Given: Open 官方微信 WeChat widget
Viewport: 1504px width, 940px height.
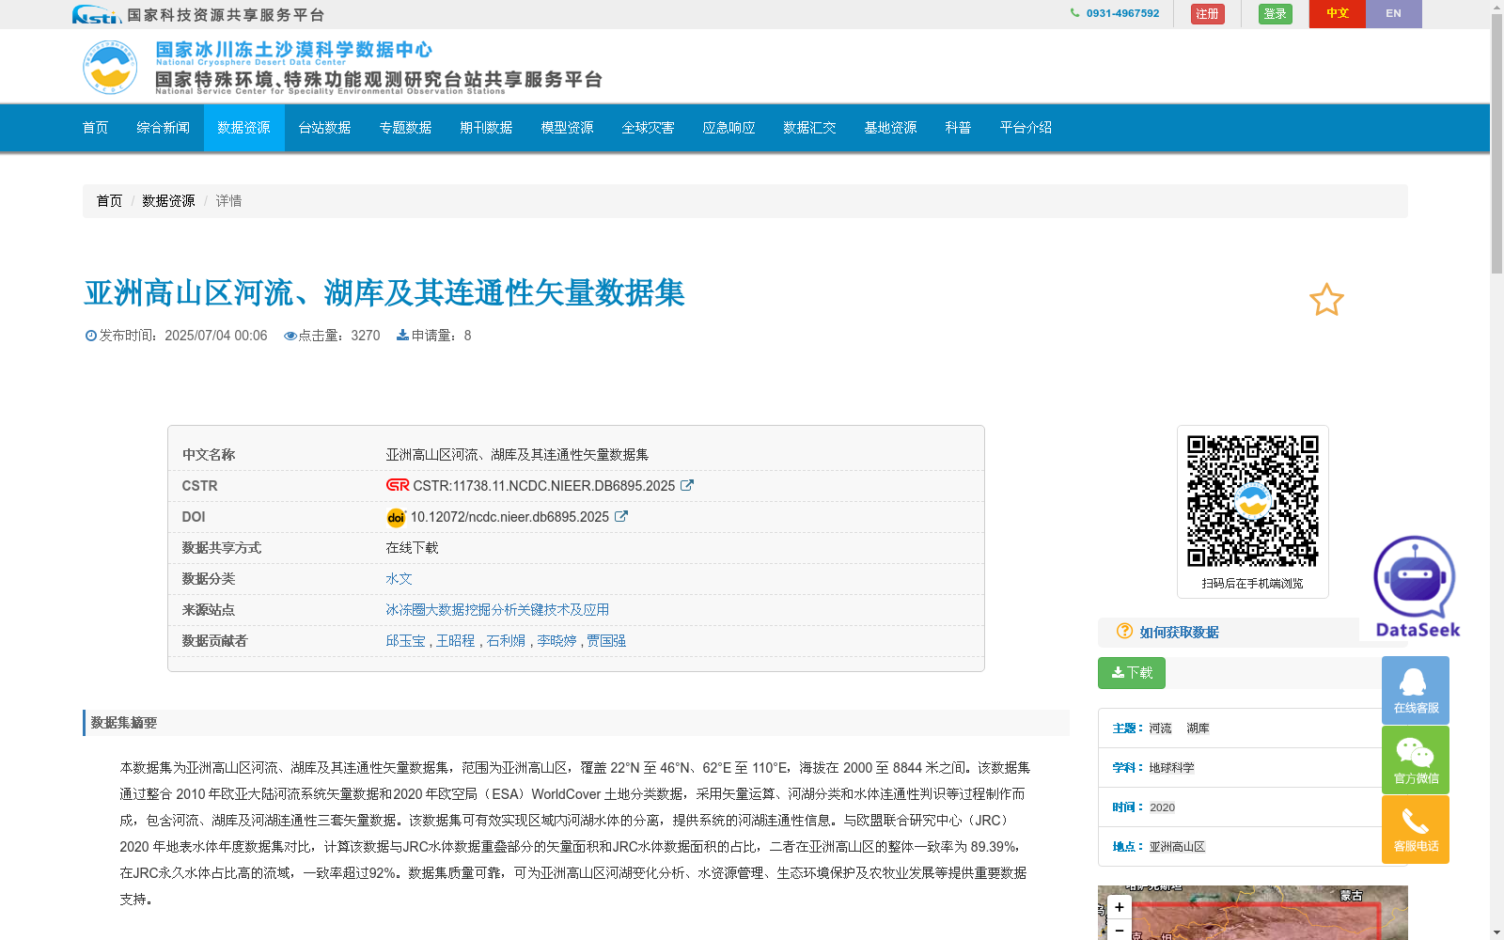Looking at the screenshot, I should (1416, 760).
